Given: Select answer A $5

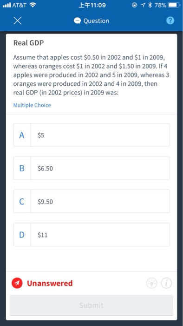Looking at the screenshot, I should click(x=91, y=135).
